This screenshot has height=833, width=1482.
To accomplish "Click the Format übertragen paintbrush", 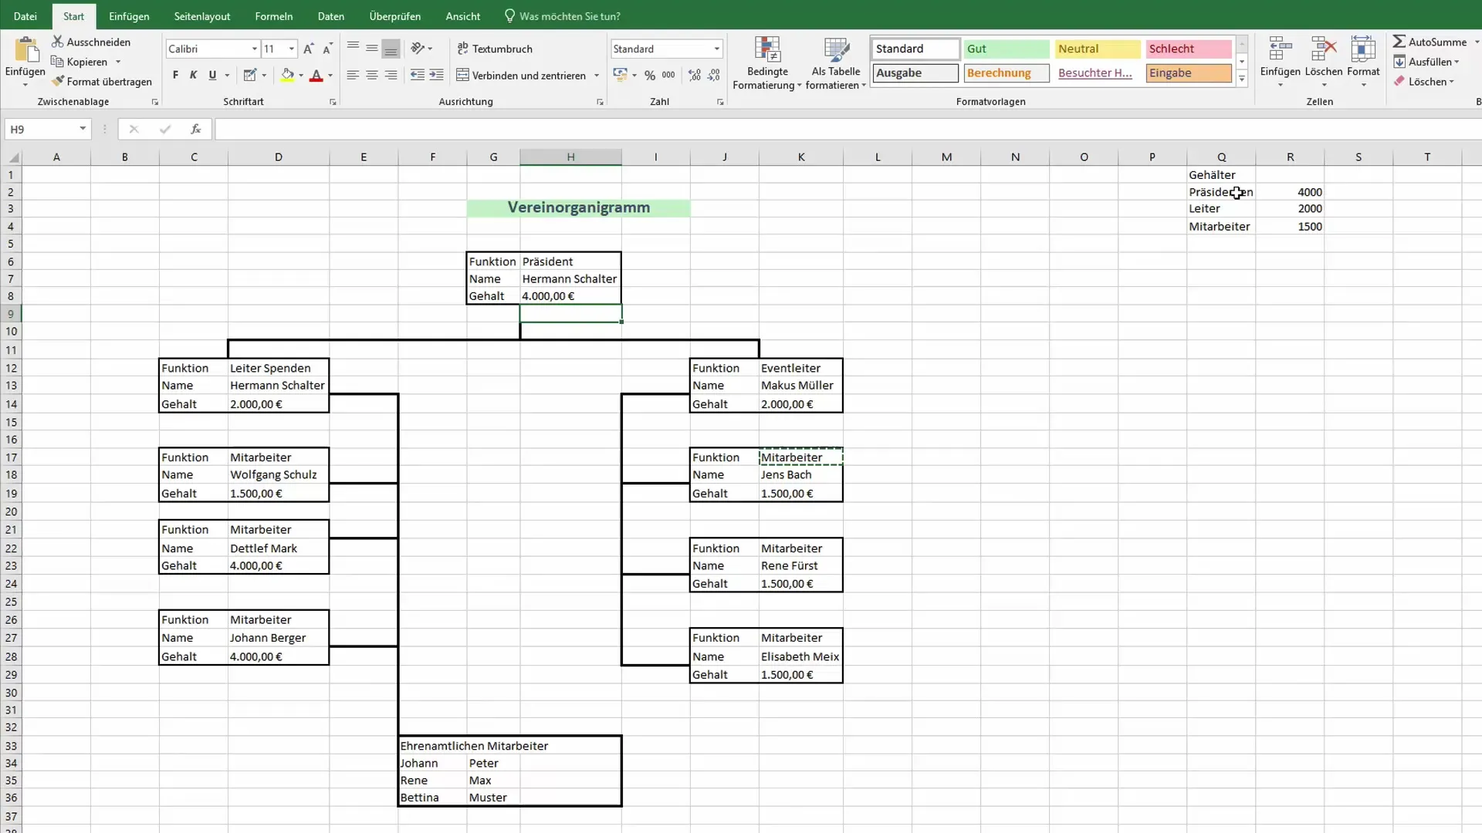I will (101, 81).
